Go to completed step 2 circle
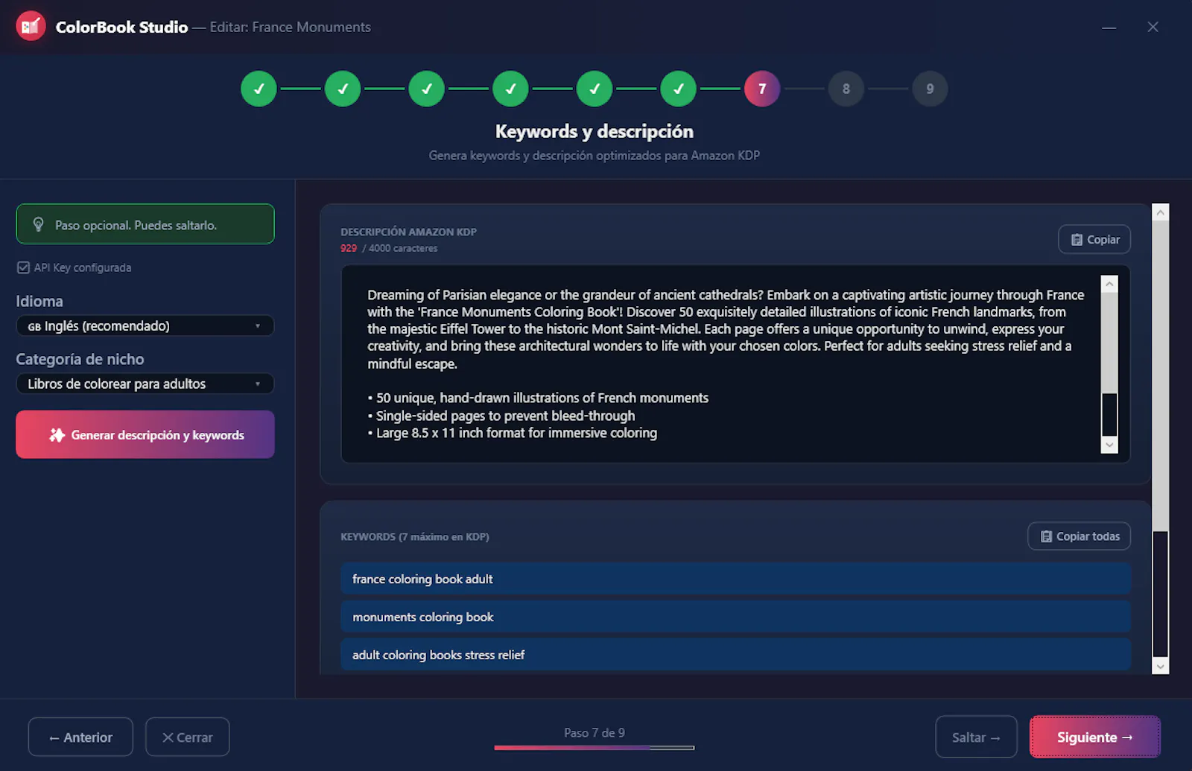Screen dimensions: 1192x771 pos(343,89)
